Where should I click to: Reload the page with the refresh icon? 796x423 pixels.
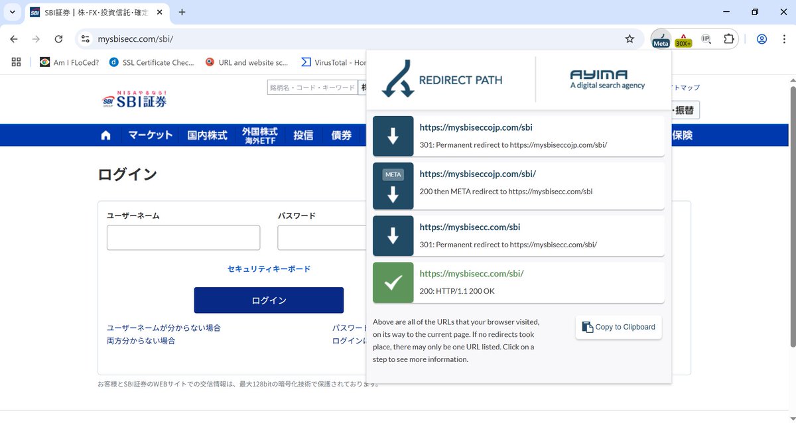tap(58, 39)
